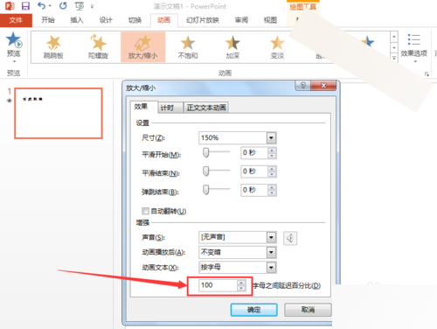Screen dimensions: 437x329
Task: Click the dialog help question mark button
Action: click(x=303, y=86)
